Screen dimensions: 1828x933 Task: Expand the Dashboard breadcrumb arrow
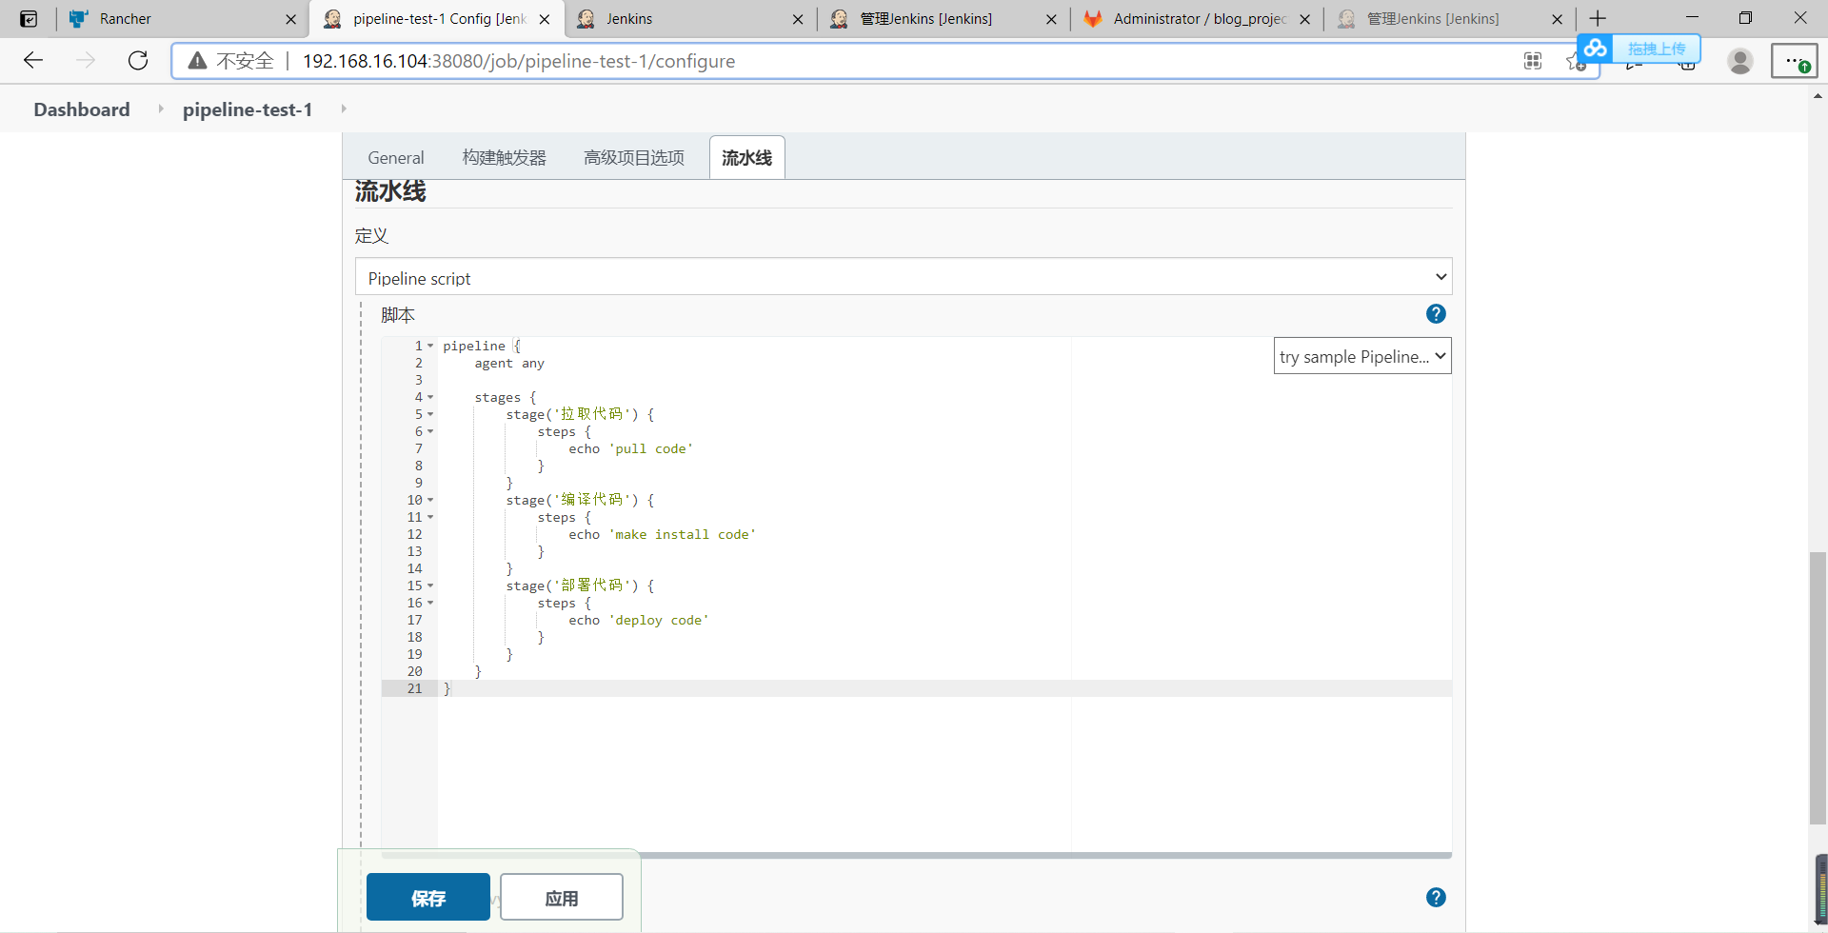160,109
